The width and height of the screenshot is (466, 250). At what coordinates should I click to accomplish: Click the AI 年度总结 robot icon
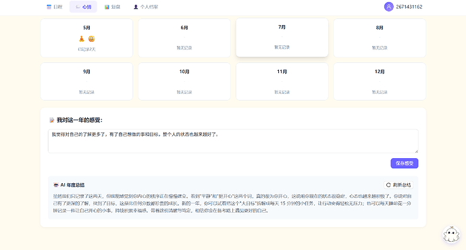pos(56,185)
